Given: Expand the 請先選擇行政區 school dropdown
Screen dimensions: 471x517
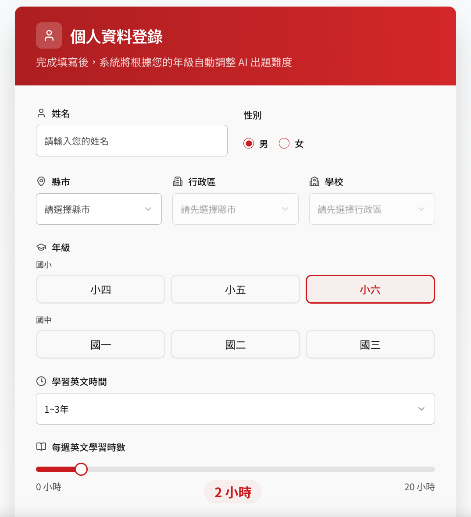Looking at the screenshot, I should (372, 209).
